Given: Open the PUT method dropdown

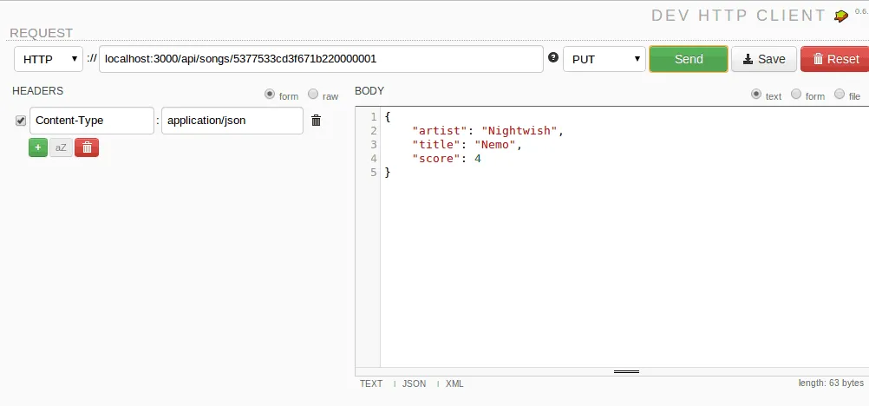Looking at the screenshot, I should pos(604,59).
